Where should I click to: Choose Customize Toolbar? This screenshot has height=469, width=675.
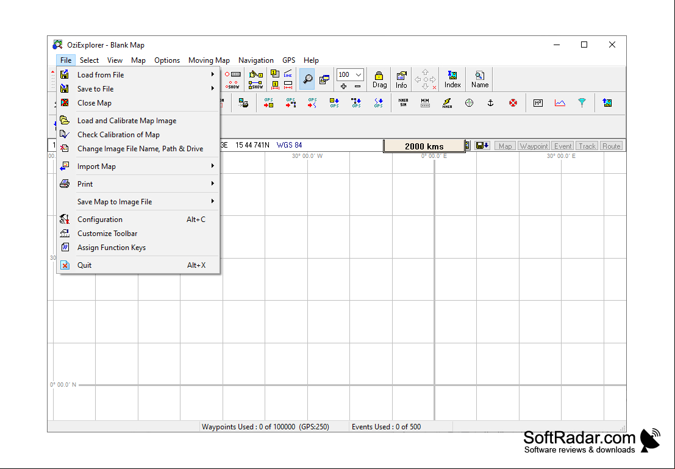pos(138,234)
